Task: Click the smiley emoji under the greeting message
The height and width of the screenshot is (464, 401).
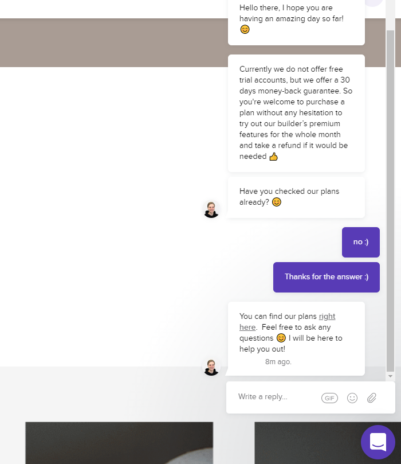Action: 245,29
